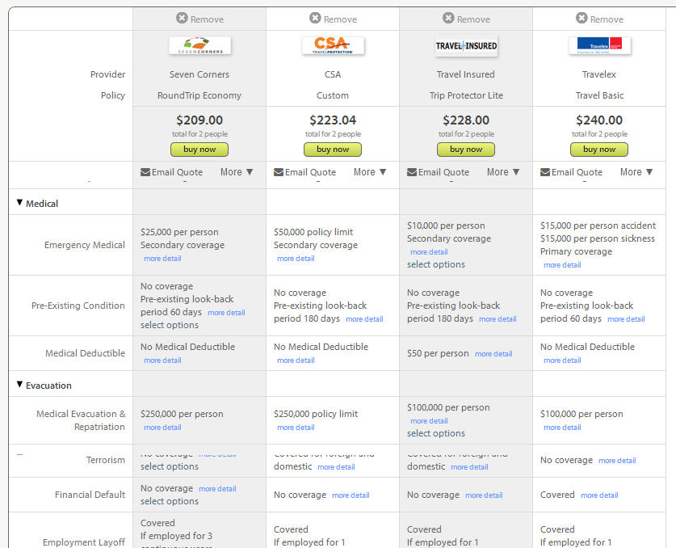This screenshot has height=548, width=676.
Task: Open more detail for CSA Terrorism coverage
Action: click(x=336, y=467)
